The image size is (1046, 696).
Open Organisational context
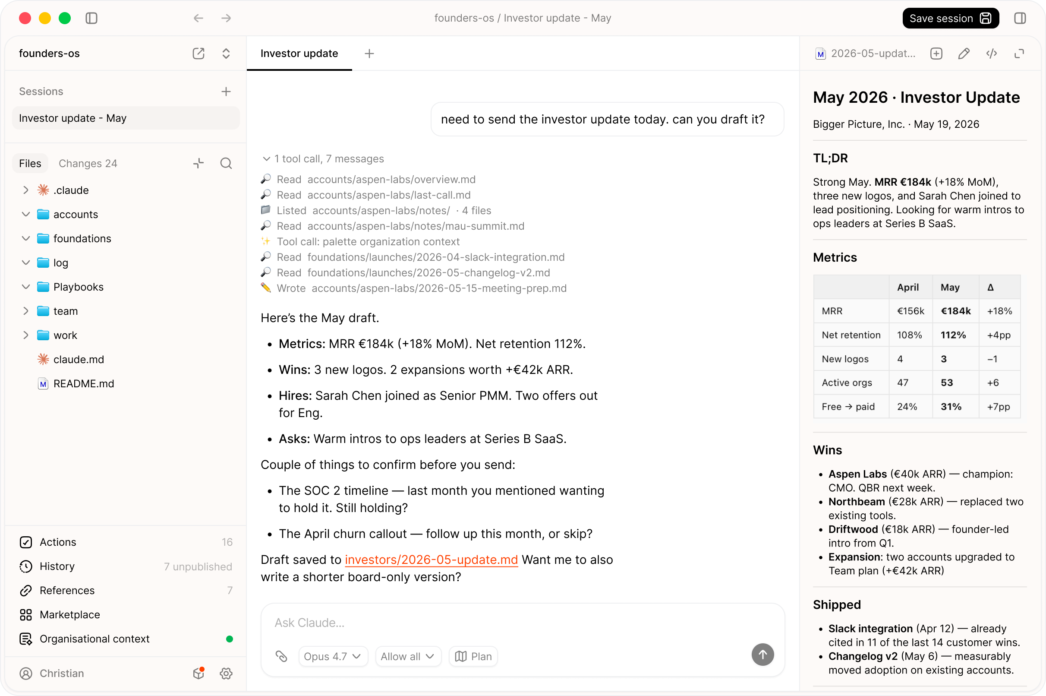(x=126, y=639)
